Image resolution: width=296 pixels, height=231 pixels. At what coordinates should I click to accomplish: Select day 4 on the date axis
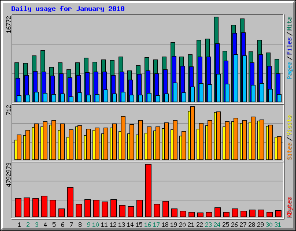coord(45,225)
